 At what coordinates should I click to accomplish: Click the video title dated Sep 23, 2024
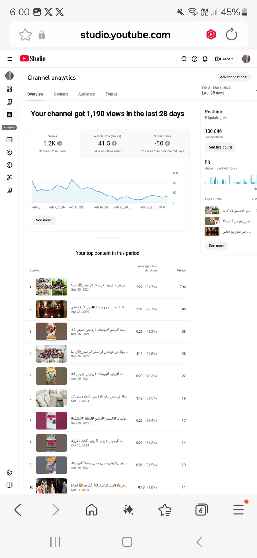[x=99, y=285]
